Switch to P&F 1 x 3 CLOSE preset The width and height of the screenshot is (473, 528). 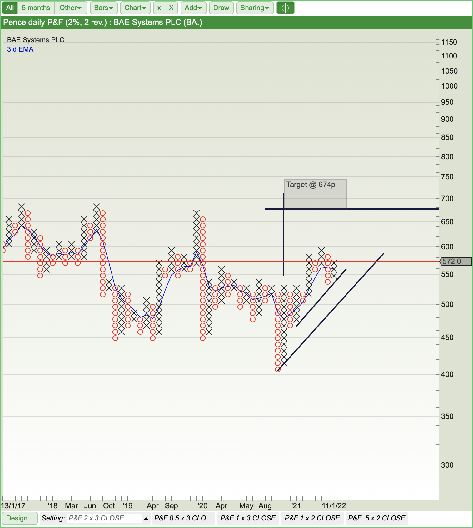point(248,518)
